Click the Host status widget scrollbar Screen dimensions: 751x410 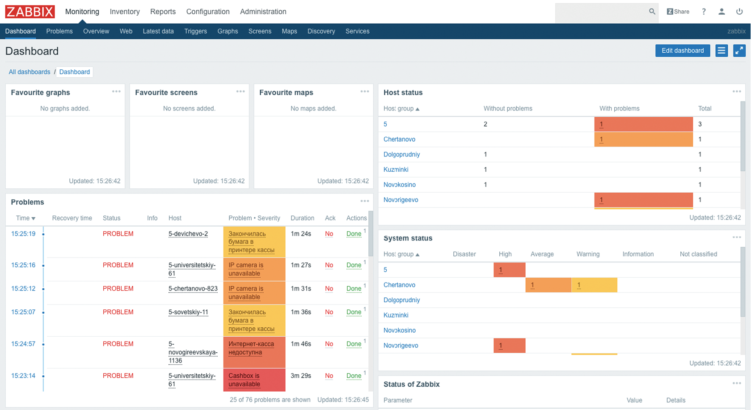point(743,136)
